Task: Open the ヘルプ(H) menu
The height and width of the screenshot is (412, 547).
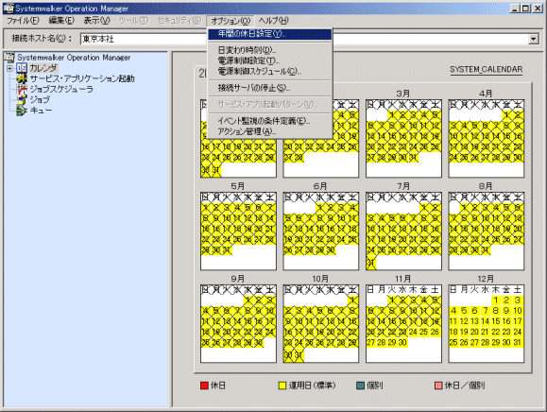Action: point(274,21)
